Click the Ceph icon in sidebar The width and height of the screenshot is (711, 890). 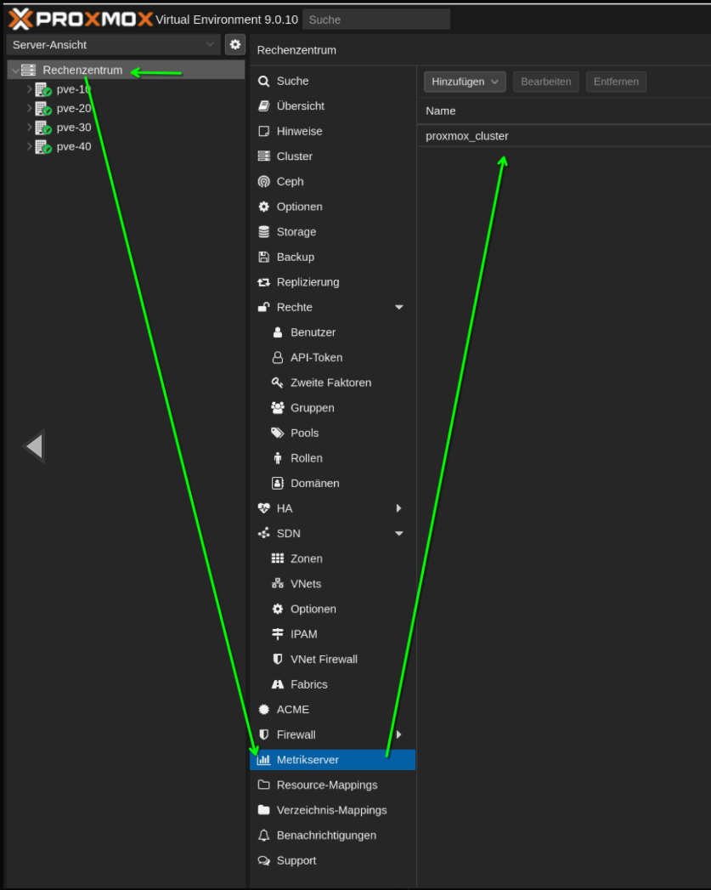coord(263,182)
